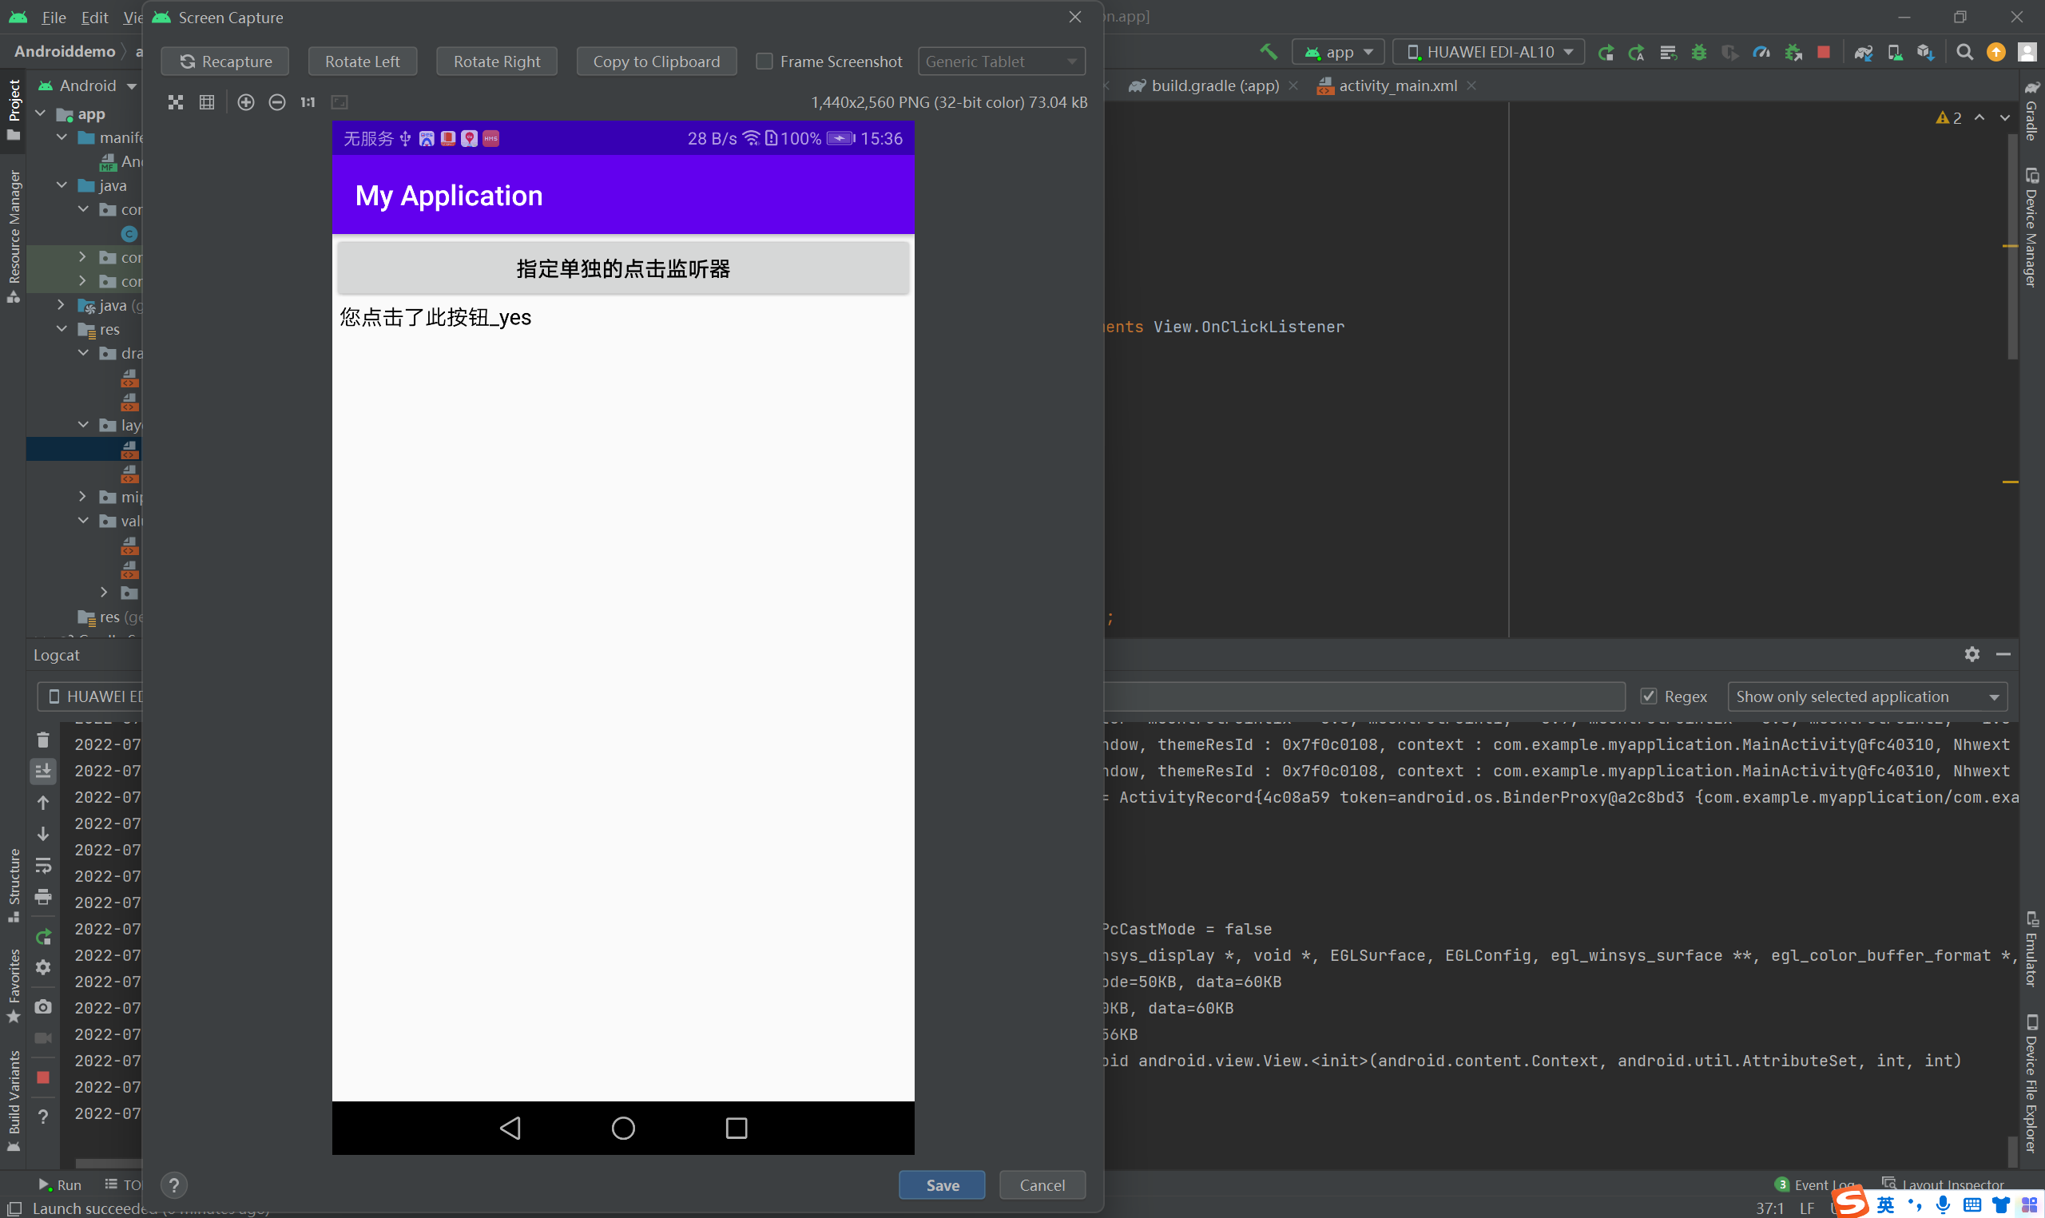Click the Logcat screen capture camera icon

click(43, 1007)
